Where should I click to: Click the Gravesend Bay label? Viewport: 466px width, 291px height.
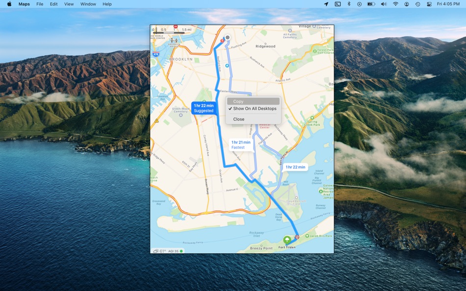click(159, 202)
